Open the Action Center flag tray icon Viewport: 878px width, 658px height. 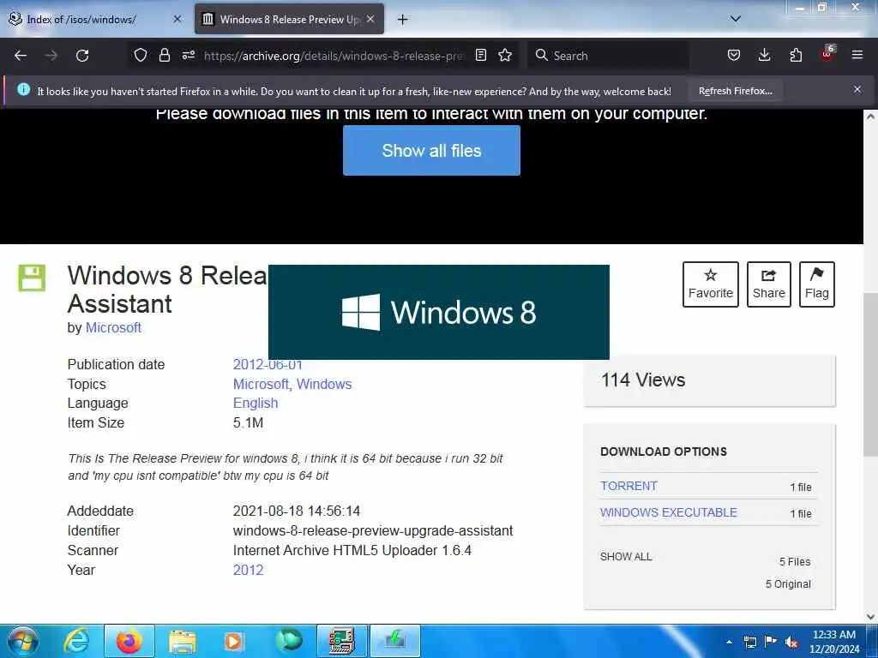[771, 642]
